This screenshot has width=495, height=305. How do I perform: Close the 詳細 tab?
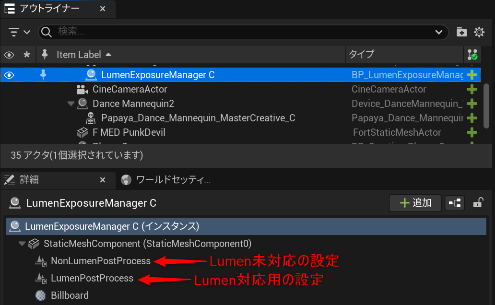[103, 180]
